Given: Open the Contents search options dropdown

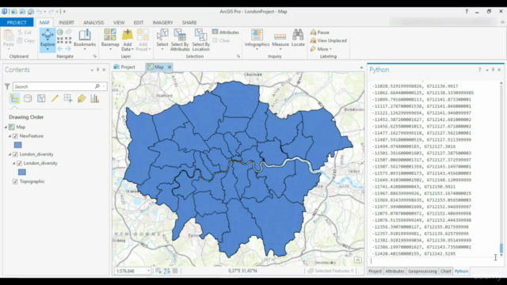Looking at the screenshot, I should pyautogui.click(x=104, y=86).
